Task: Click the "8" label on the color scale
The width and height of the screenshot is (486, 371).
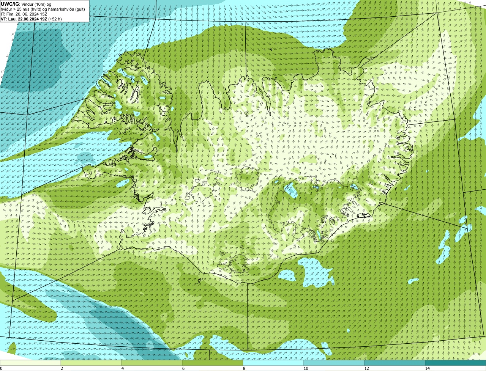Action: point(244,368)
